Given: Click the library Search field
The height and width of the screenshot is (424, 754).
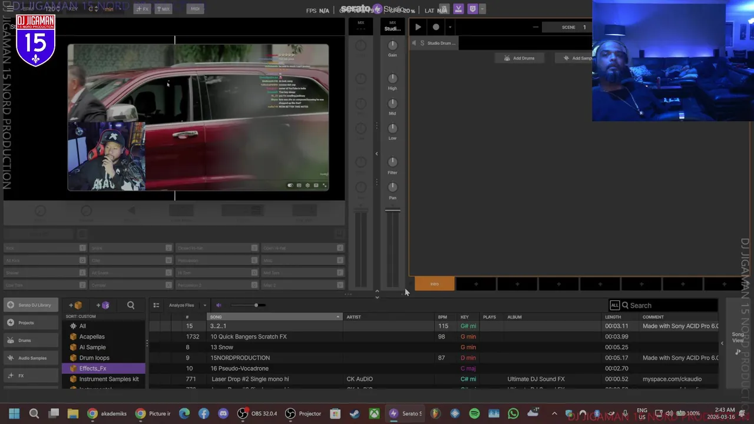Looking at the screenshot, I should click(x=669, y=306).
